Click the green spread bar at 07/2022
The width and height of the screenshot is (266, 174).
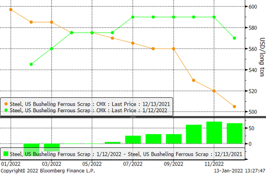133,140
